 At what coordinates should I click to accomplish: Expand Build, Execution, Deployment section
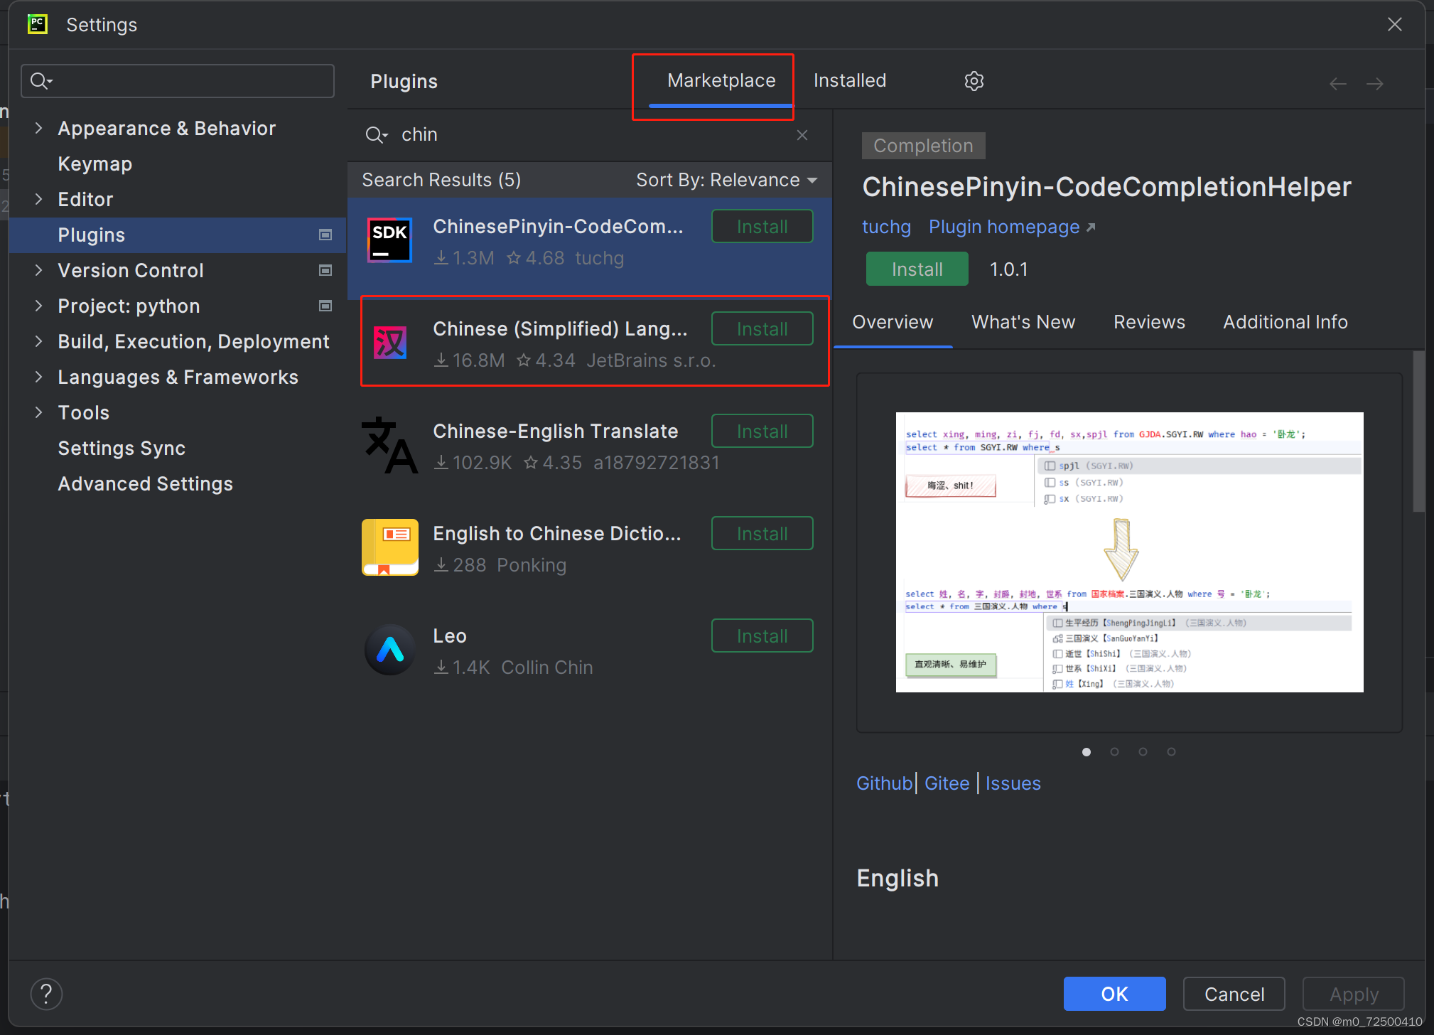click(38, 341)
